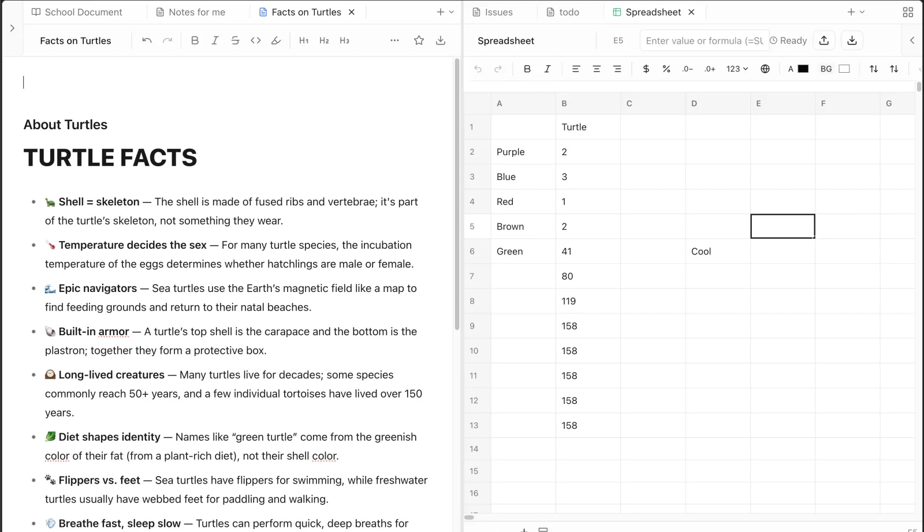Select the cell containing Green

click(x=523, y=252)
